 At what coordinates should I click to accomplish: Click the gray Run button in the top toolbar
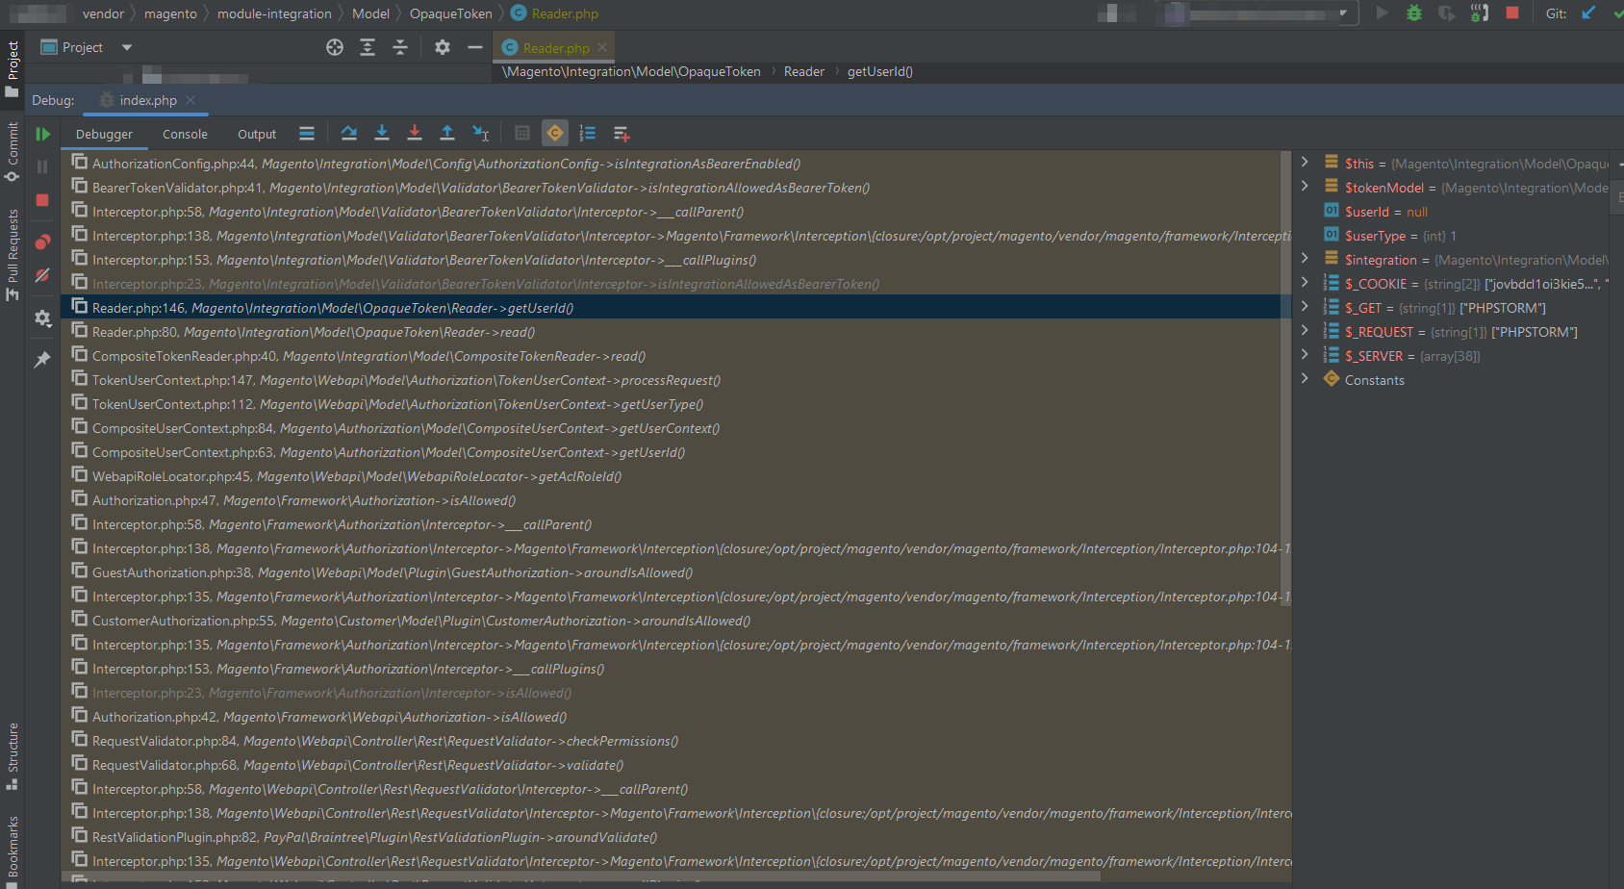click(x=1383, y=13)
